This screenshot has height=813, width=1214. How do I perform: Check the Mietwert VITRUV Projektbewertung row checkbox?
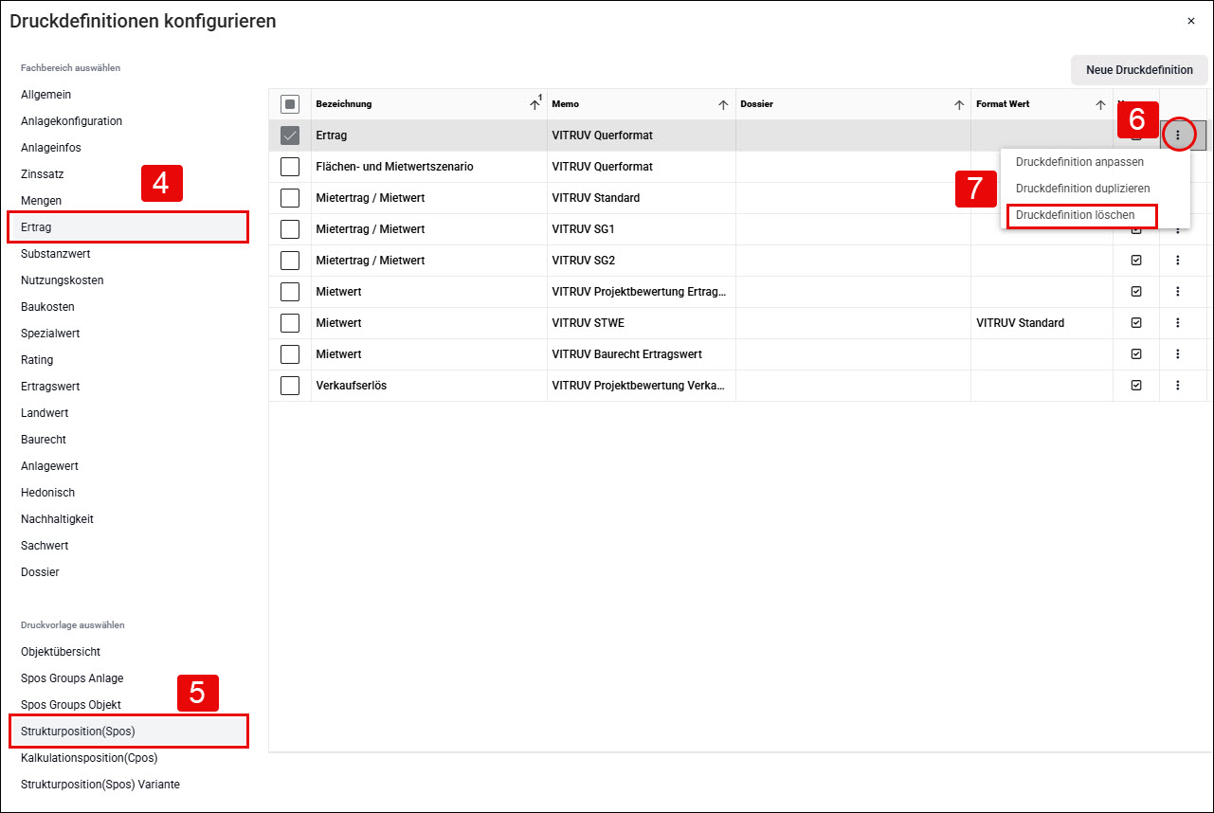coord(290,292)
